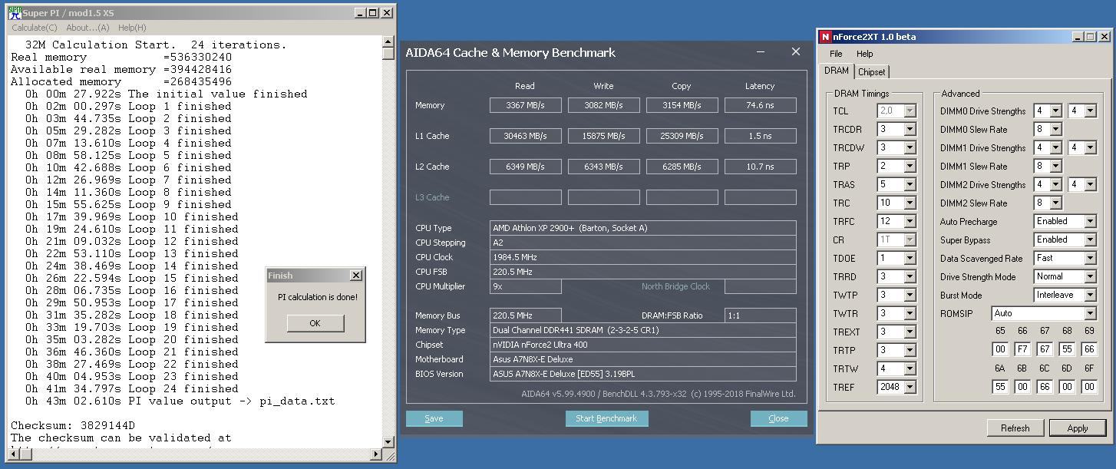The height and width of the screenshot is (469, 1116).
Task: Click Checksum: 3829144D line
Action: 73,425
